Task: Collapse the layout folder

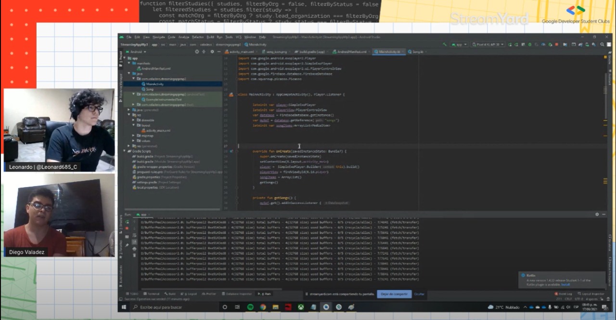Action: tap(133, 125)
